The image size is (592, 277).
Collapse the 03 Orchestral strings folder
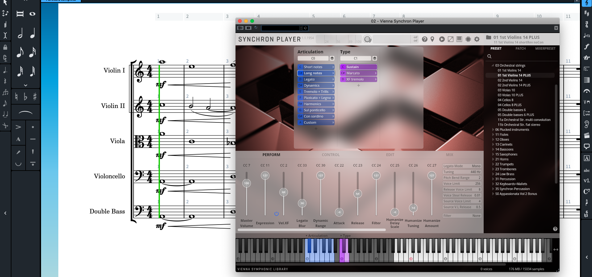point(493,65)
